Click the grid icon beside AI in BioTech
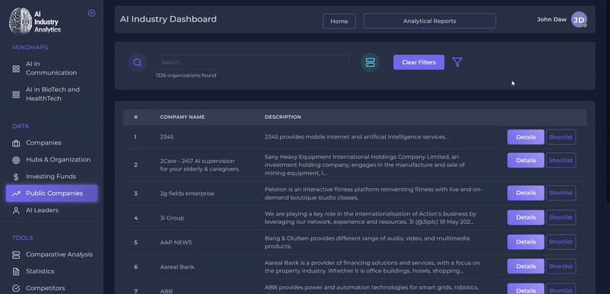 [16, 94]
